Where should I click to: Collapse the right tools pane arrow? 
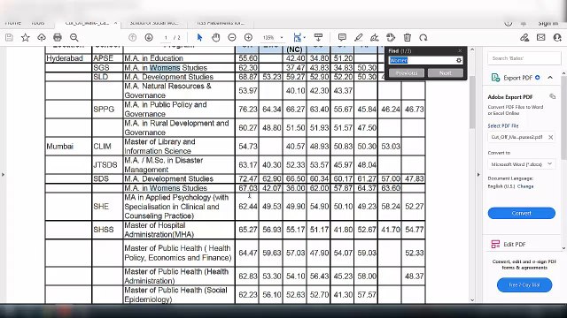pyautogui.click(x=478, y=175)
